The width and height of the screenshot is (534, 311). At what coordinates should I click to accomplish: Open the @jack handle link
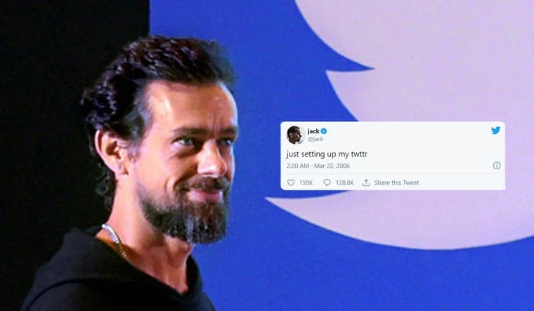(x=315, y=139)
